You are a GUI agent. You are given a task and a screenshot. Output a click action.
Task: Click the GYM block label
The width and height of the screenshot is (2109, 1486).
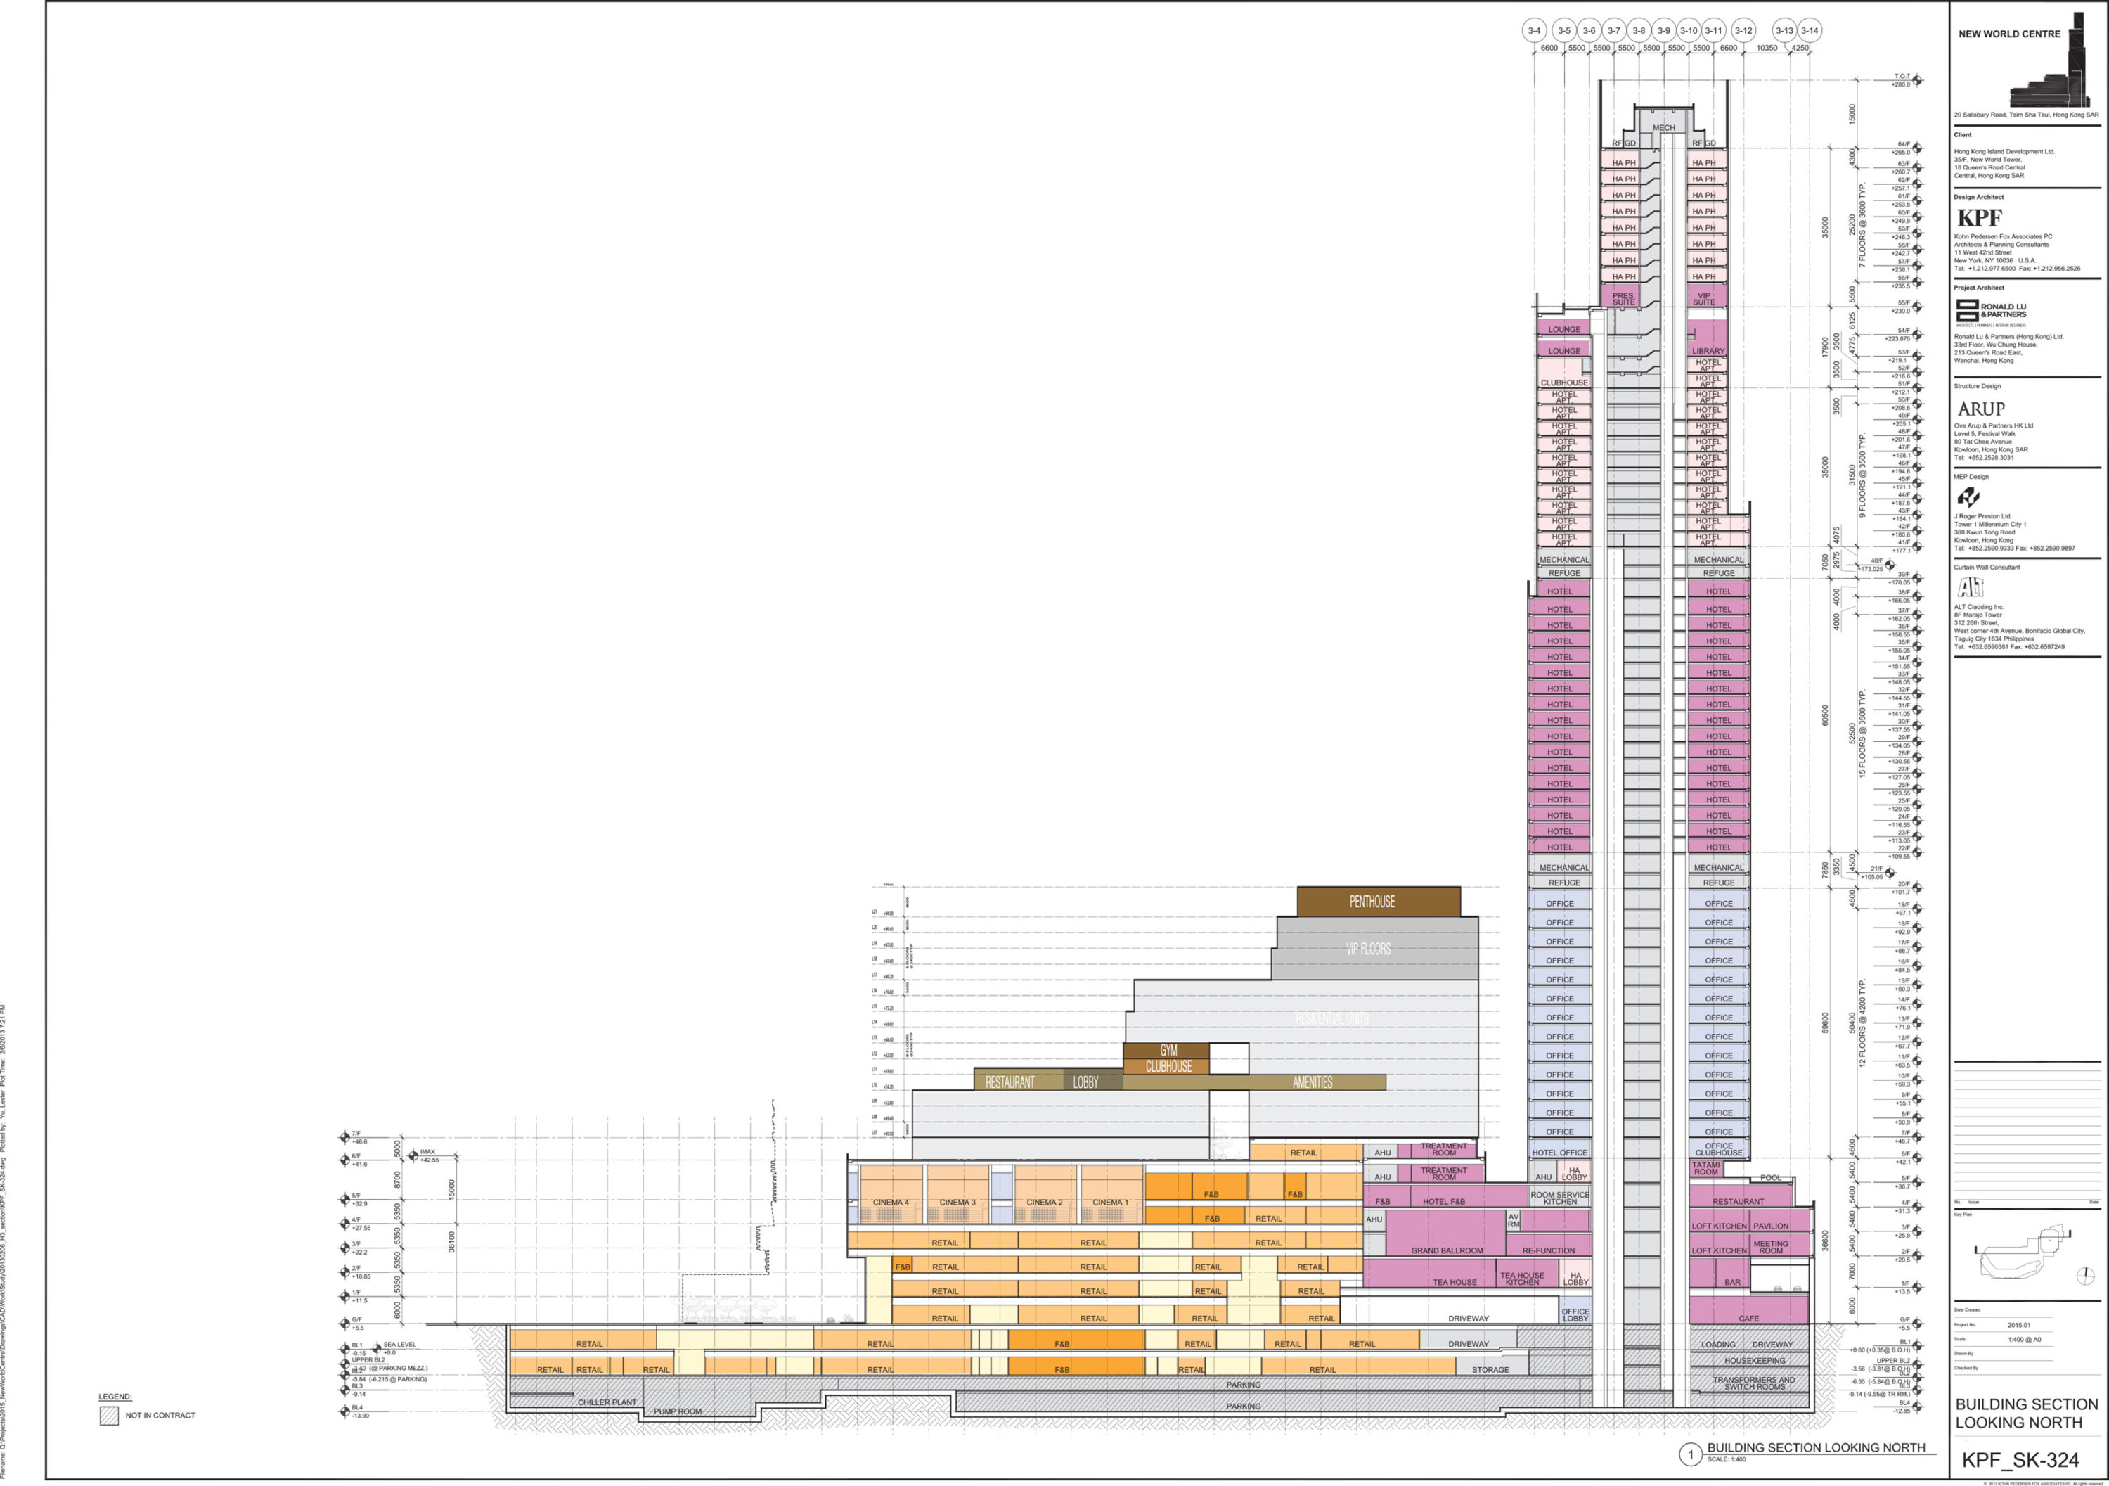tap(1168, 1051)
